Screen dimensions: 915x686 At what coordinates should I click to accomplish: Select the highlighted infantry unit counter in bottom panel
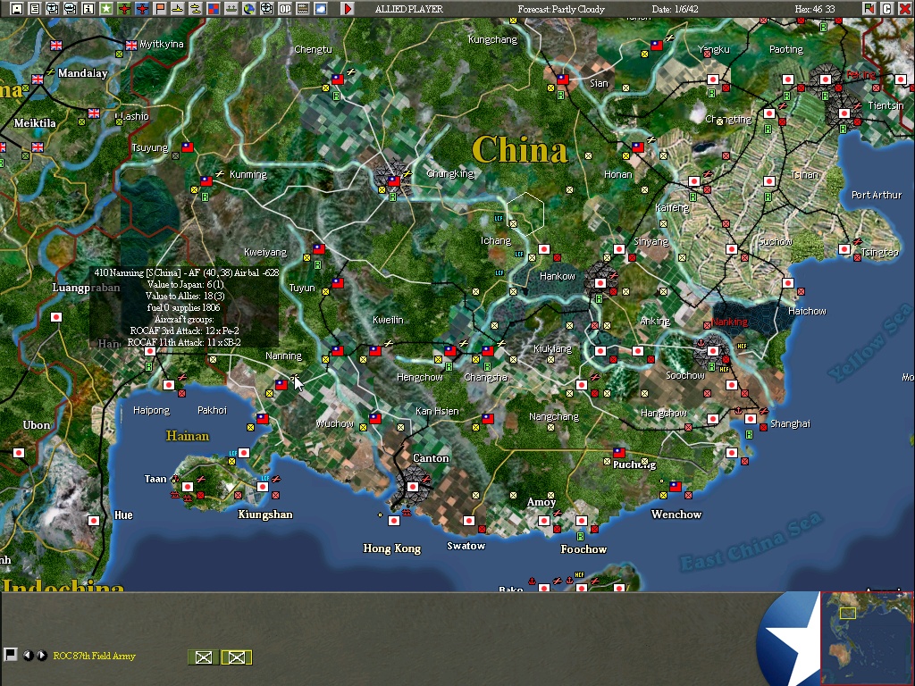point(236,657)
